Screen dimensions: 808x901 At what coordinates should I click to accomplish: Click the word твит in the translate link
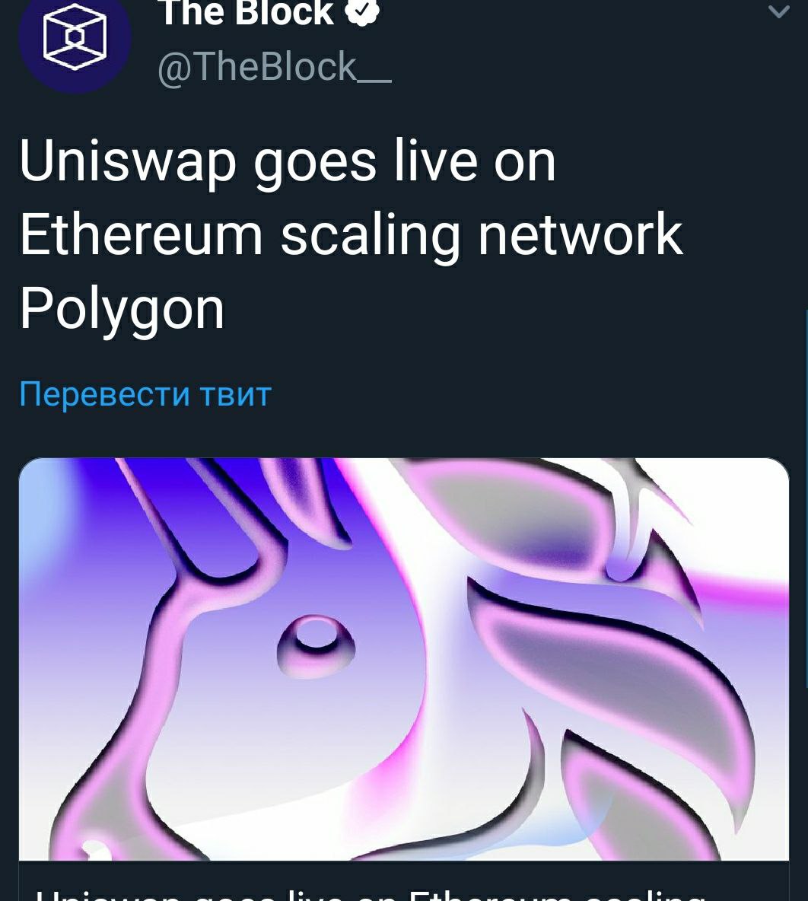(236, 394)
